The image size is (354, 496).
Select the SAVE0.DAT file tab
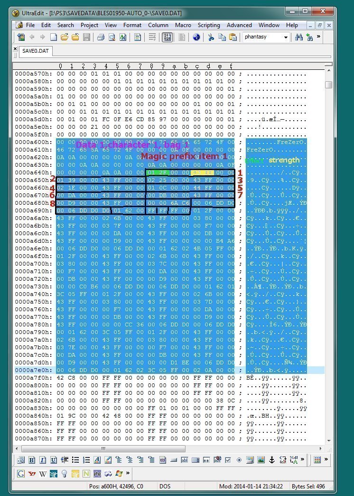36,51
